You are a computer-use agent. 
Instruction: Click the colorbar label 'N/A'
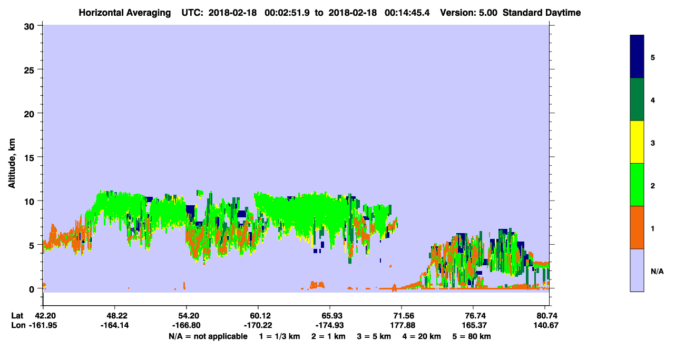tap(657, 272)
